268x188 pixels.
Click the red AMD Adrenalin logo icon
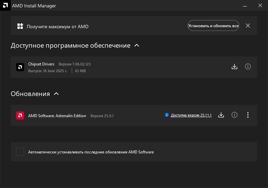(20, 115)
